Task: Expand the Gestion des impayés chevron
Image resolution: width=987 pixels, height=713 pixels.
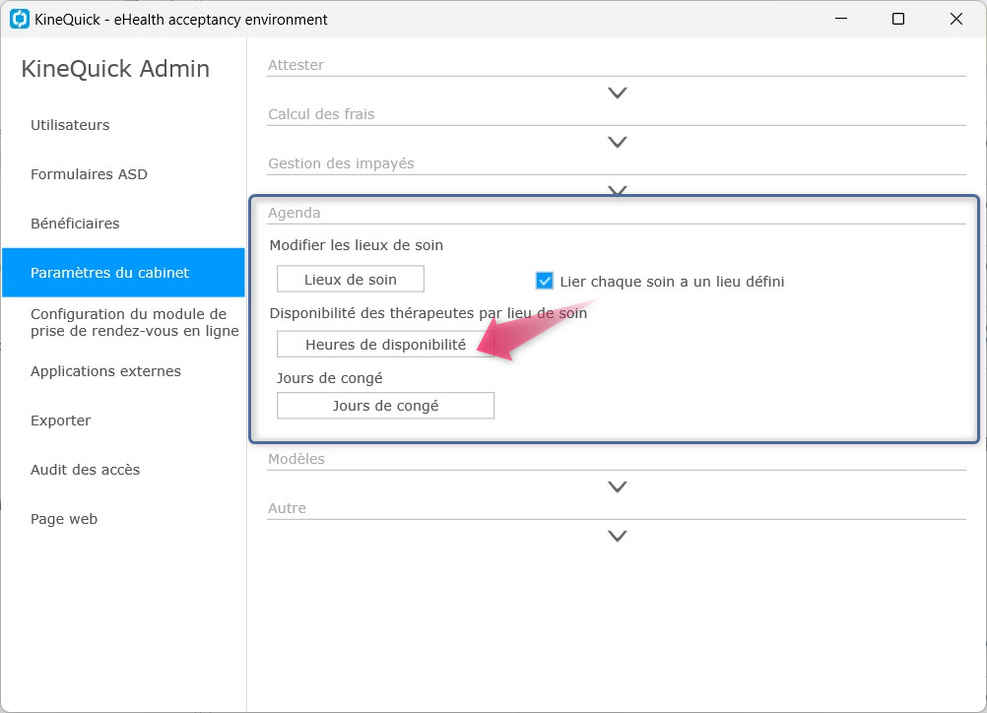Action: point(617,190)
